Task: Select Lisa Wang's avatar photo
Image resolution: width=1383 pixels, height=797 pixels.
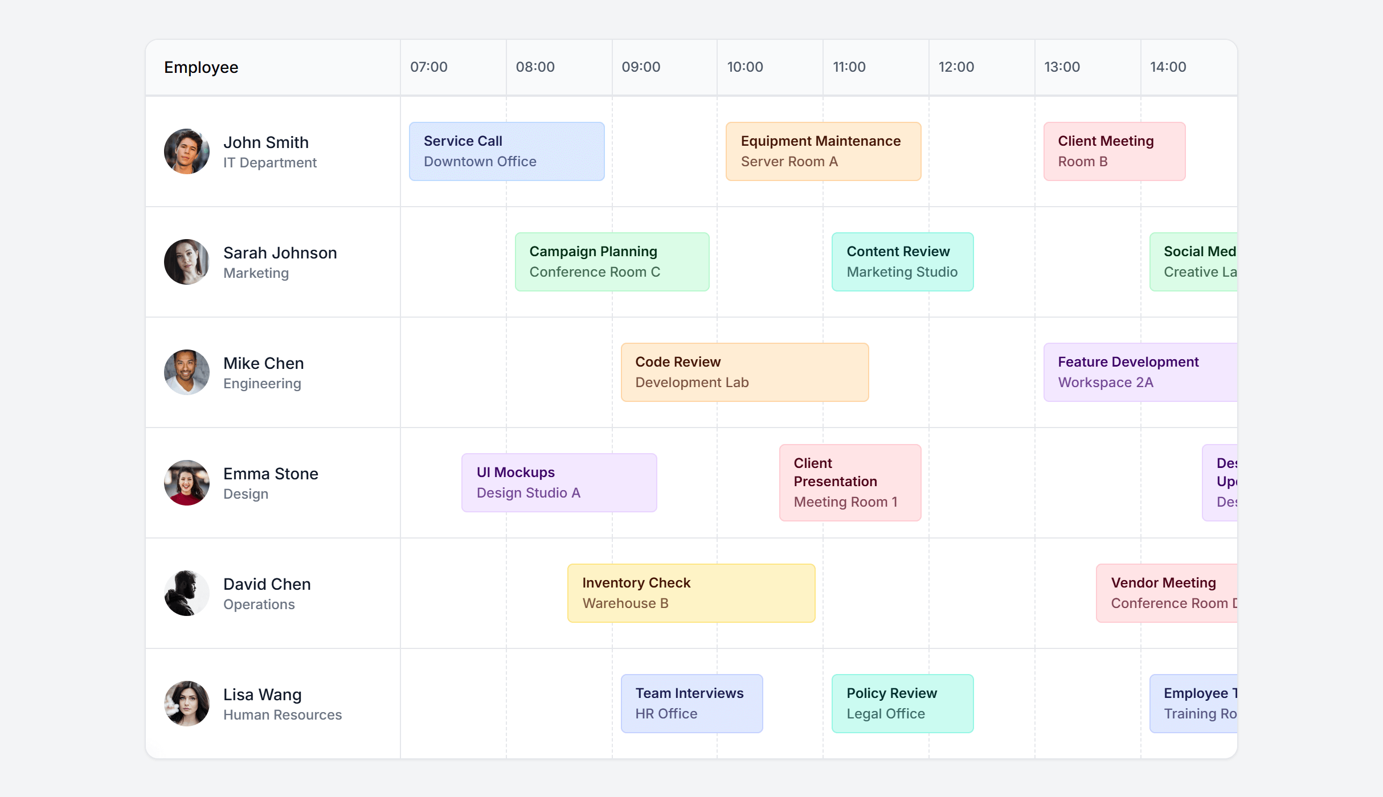Action: tap(186, 703)
